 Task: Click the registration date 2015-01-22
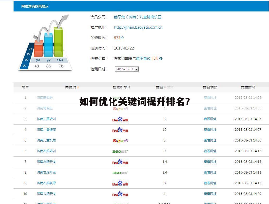tap(124, 48)
